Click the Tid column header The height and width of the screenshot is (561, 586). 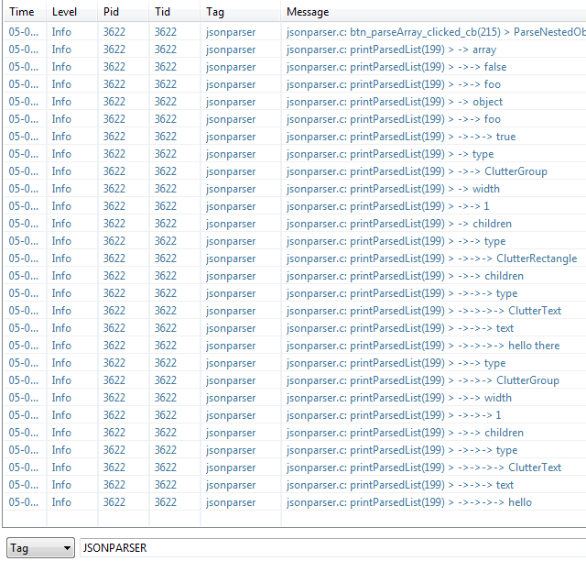tap(163, 12)
